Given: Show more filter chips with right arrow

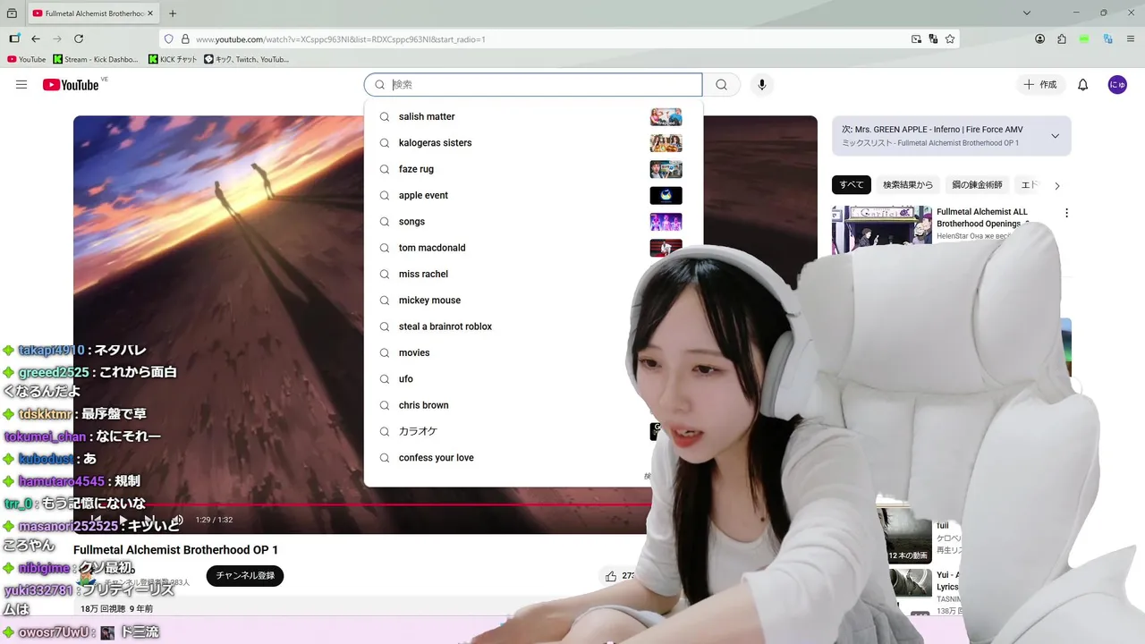Looking at the screenshot, I should pyautogui.click(x=1056, y=186).
